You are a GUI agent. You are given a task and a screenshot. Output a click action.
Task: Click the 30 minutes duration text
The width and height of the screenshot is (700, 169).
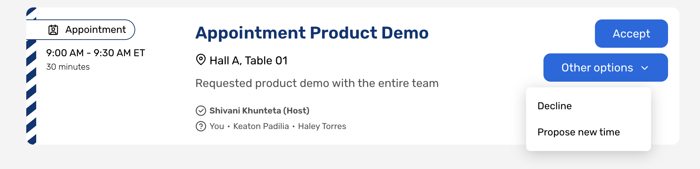point(68,67)
